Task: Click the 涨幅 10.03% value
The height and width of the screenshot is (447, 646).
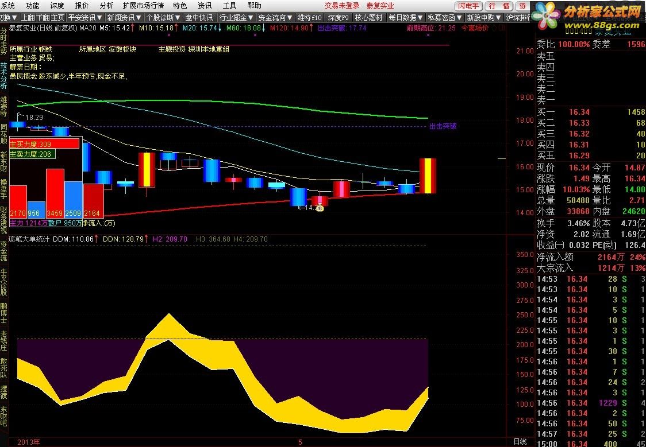Action: tap(576, 189)
